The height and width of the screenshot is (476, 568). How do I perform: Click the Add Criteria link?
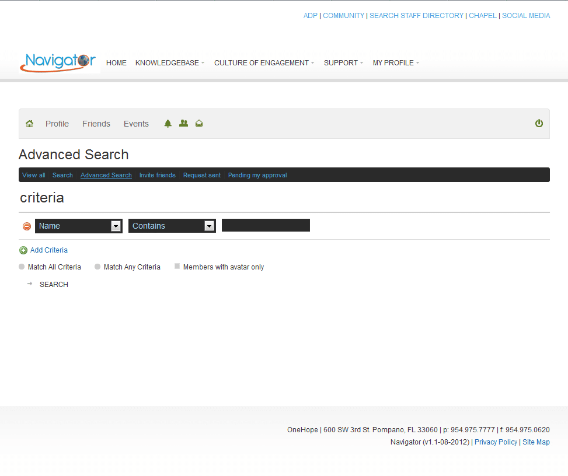pyautogui.click(x=49, y=250)
